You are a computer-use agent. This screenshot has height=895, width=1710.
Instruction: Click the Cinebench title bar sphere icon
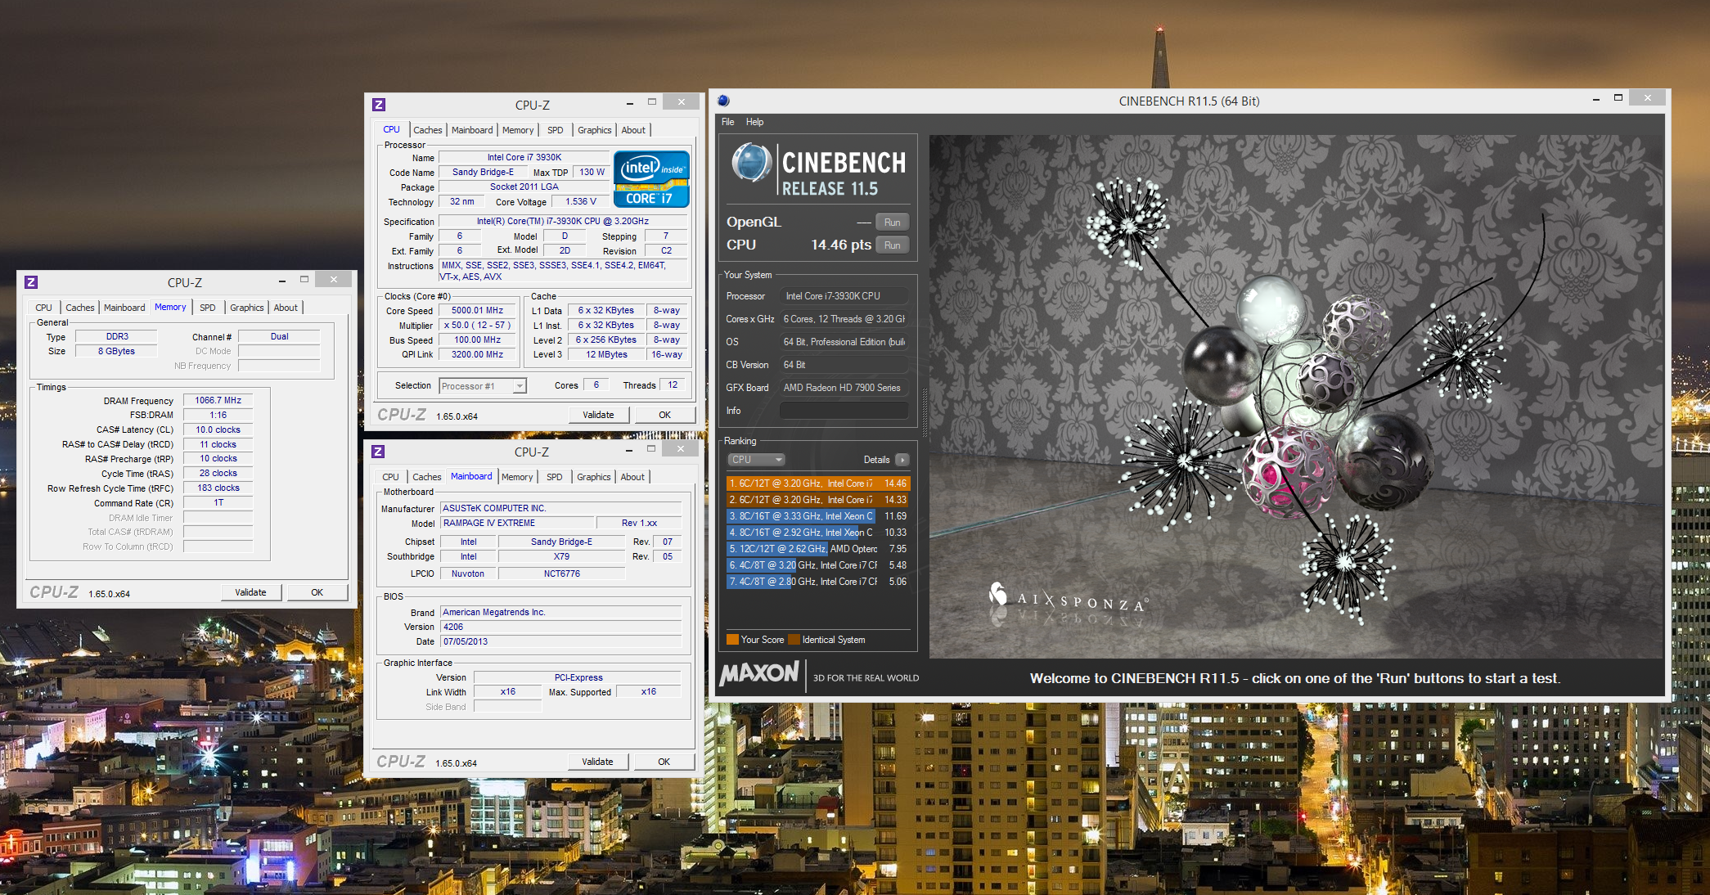(723, 101)
